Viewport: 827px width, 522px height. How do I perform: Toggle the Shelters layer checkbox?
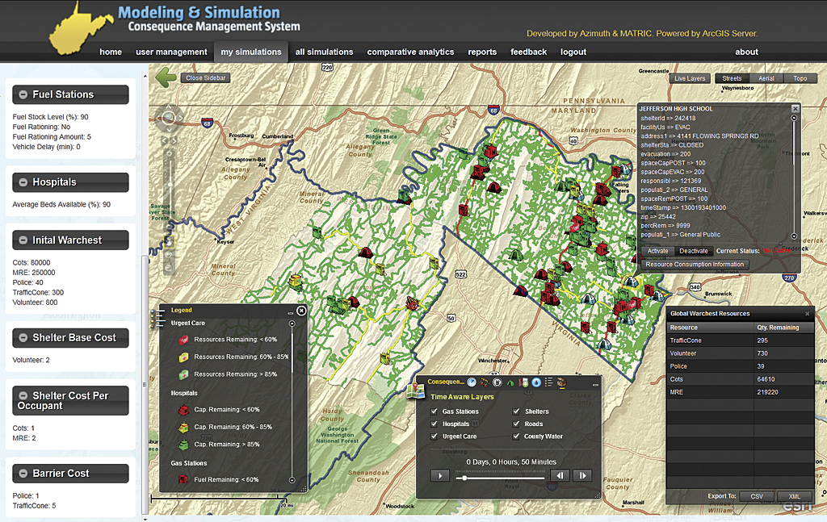coord(517,411)
